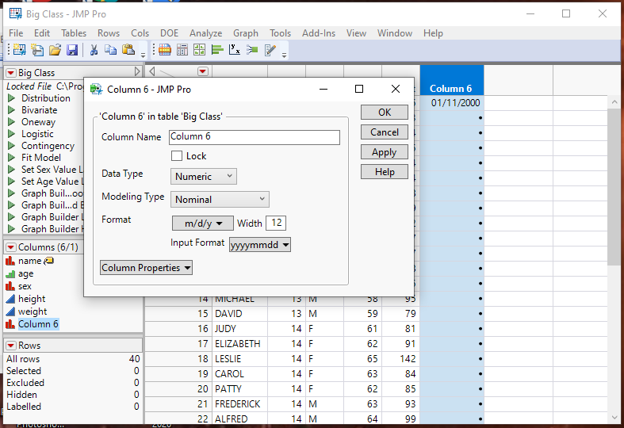Open the Graph menu
Viewport: 624px width, 428px height.
tap(245, 33)
